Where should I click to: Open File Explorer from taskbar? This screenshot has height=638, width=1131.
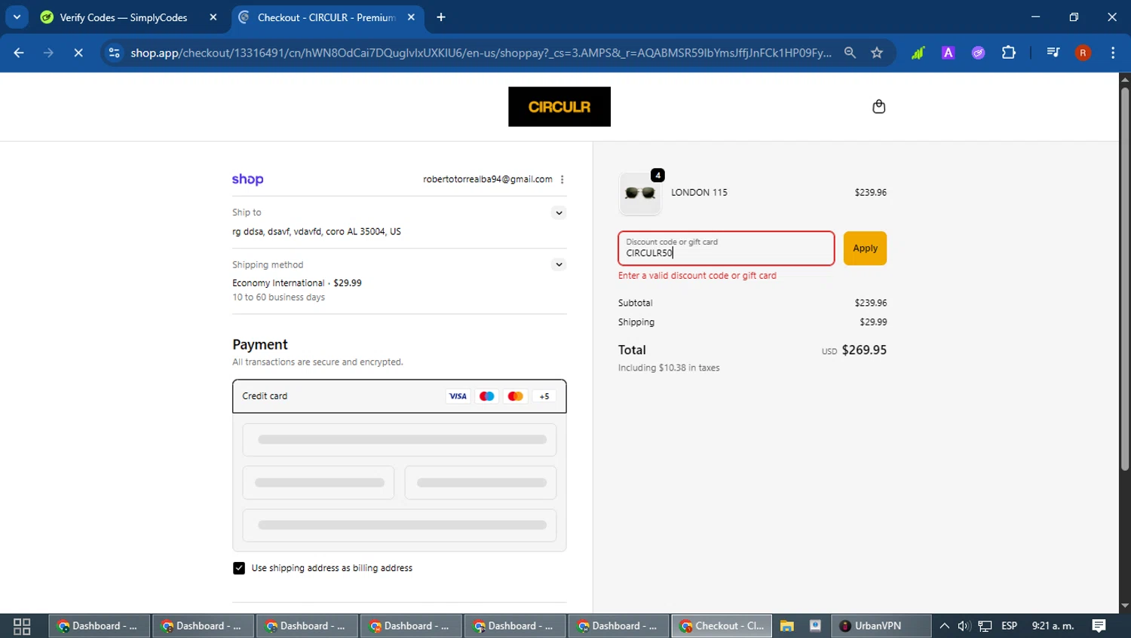point(787,626)
